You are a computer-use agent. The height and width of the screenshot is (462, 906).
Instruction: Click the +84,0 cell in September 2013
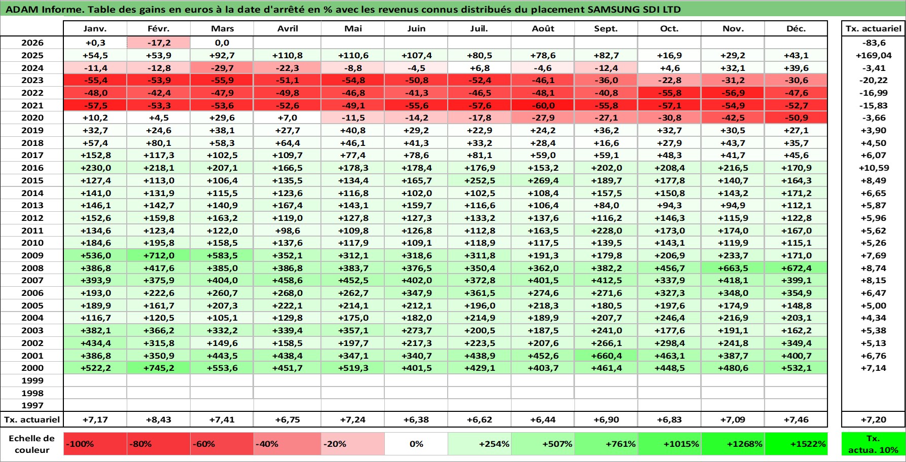pyautogui.click(x=606, y=205)
